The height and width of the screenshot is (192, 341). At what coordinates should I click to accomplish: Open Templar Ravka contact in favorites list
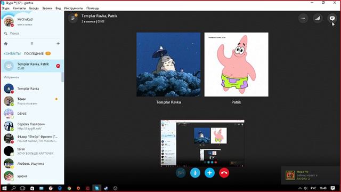[32, 89]
